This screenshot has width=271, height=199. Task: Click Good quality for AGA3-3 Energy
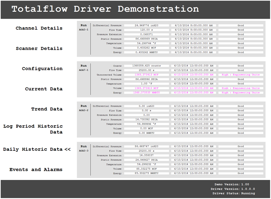coord(241,173)
